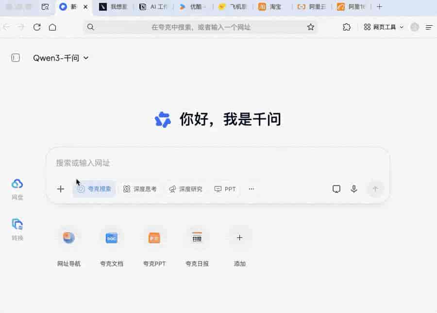
Task: Start voice input with the microphone icon
Action: [x=353, y=189]
